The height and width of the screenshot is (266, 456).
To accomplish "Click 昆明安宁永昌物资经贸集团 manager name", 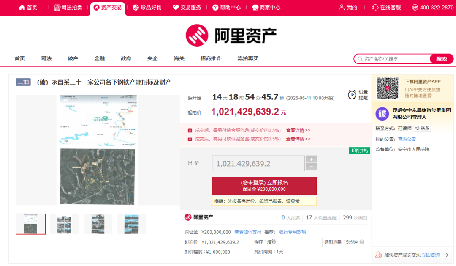I will (422, 114).
